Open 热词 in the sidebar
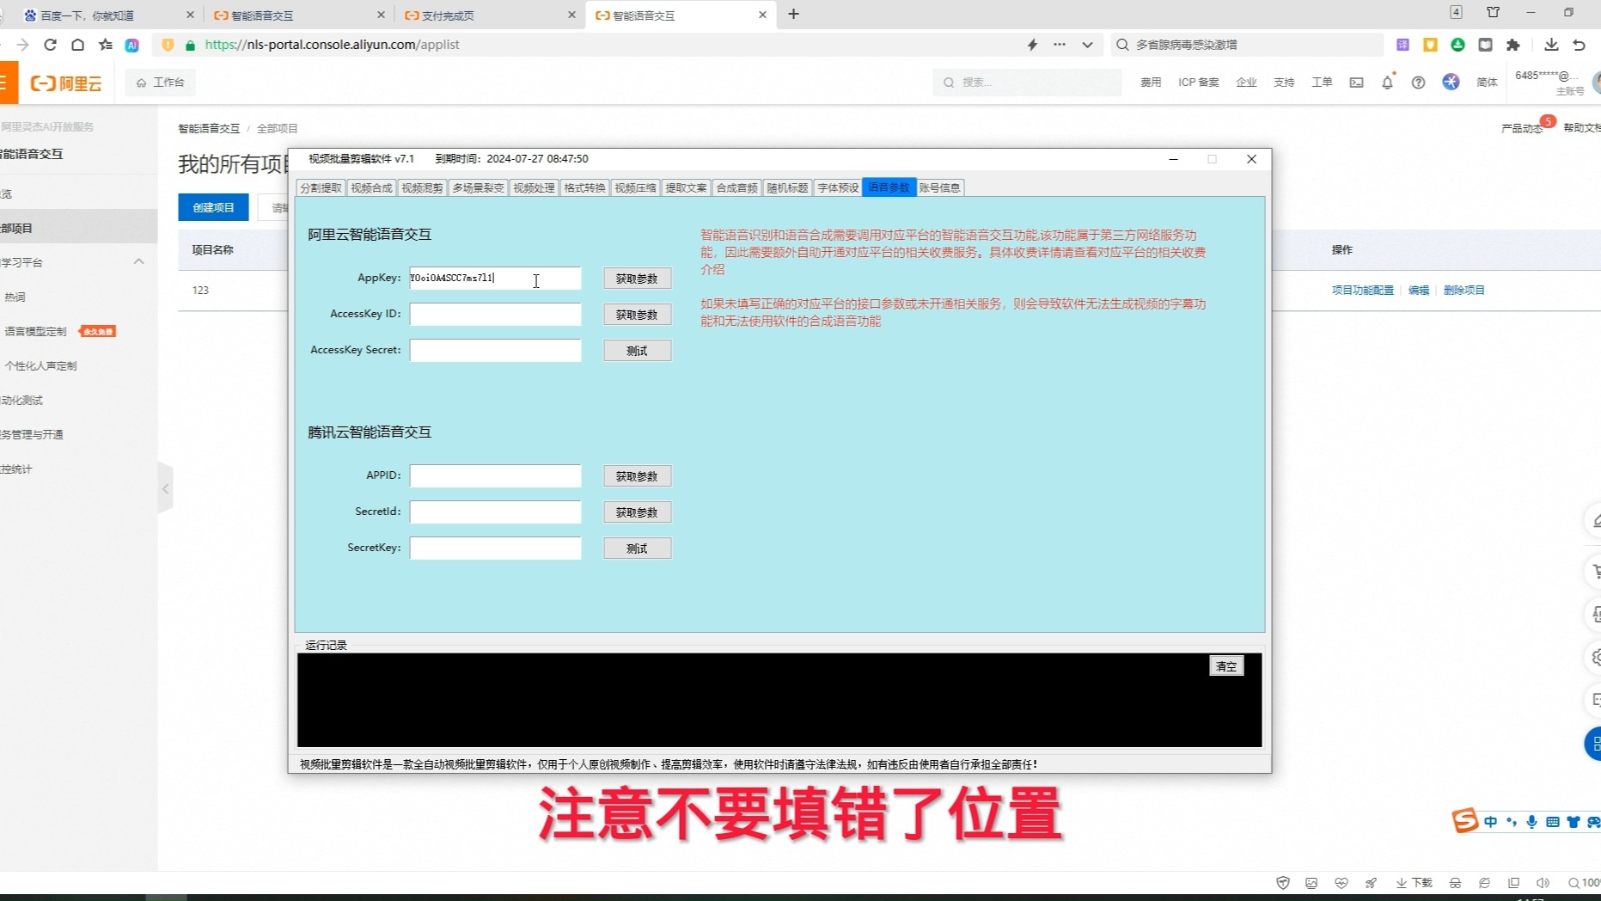This screenshot has width=1601, height=901. coord(15,297)
